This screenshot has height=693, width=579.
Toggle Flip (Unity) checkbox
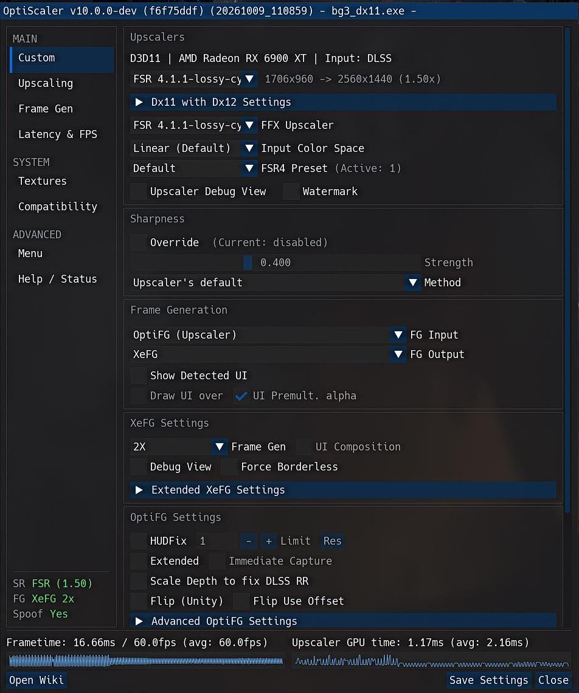pos(139,601)
